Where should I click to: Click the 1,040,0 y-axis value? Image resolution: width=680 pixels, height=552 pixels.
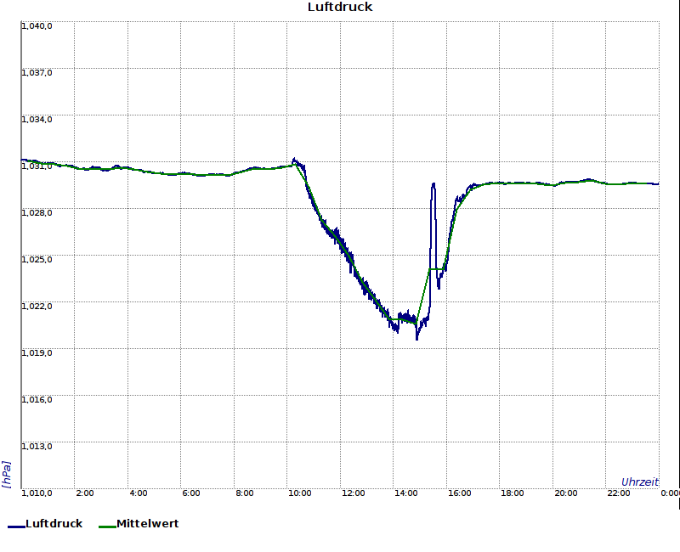point(37,26)
